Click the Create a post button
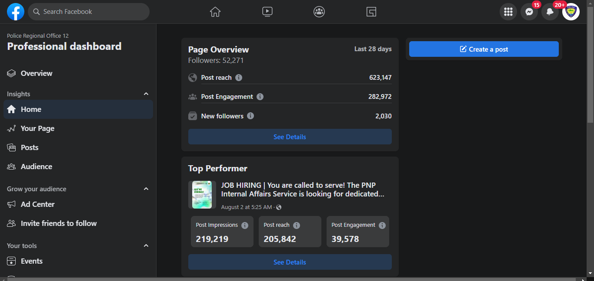The height and width of the screenshot is (281, 594). click(x=484, y=49)
